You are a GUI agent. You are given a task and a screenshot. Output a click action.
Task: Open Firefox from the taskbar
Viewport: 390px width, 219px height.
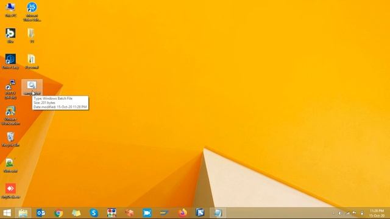click(183, 213)
